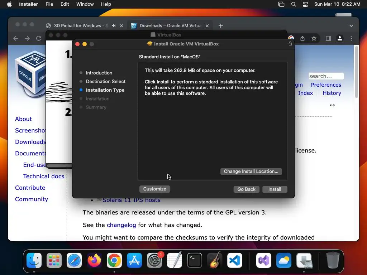The width and height of the screenshot is (367, 275).
Task: Open Terminal from the Dock
Action: (195, 260)
